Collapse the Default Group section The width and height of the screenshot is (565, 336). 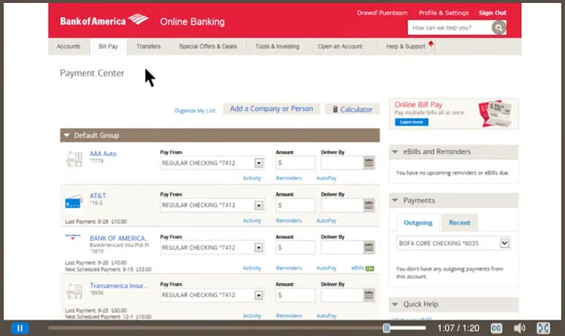(x=67, y=135)
